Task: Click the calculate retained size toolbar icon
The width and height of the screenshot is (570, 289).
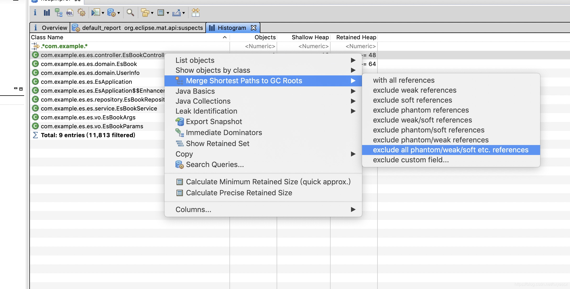Action: pos(161,12)
